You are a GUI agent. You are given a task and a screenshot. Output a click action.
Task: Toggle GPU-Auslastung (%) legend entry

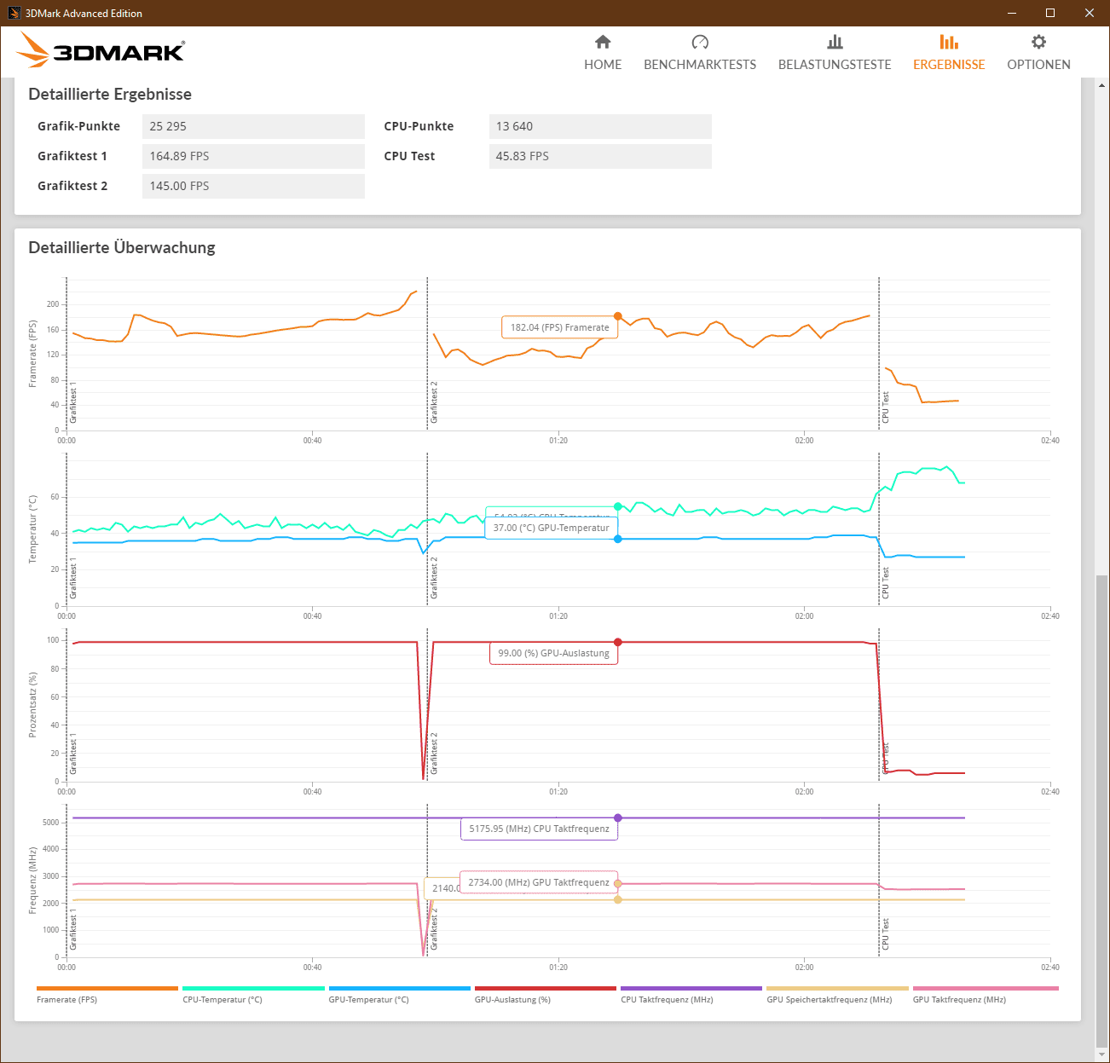546,995
